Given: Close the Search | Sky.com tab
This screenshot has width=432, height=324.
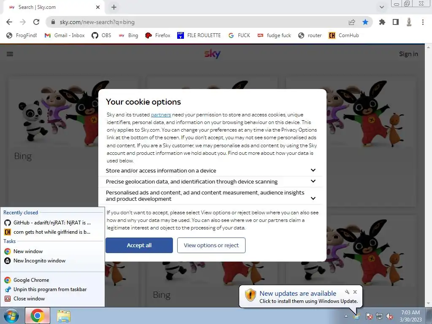Looking at the screenshot, I should [98, 7].
